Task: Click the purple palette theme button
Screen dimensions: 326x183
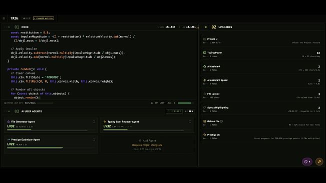Action: 307,161
